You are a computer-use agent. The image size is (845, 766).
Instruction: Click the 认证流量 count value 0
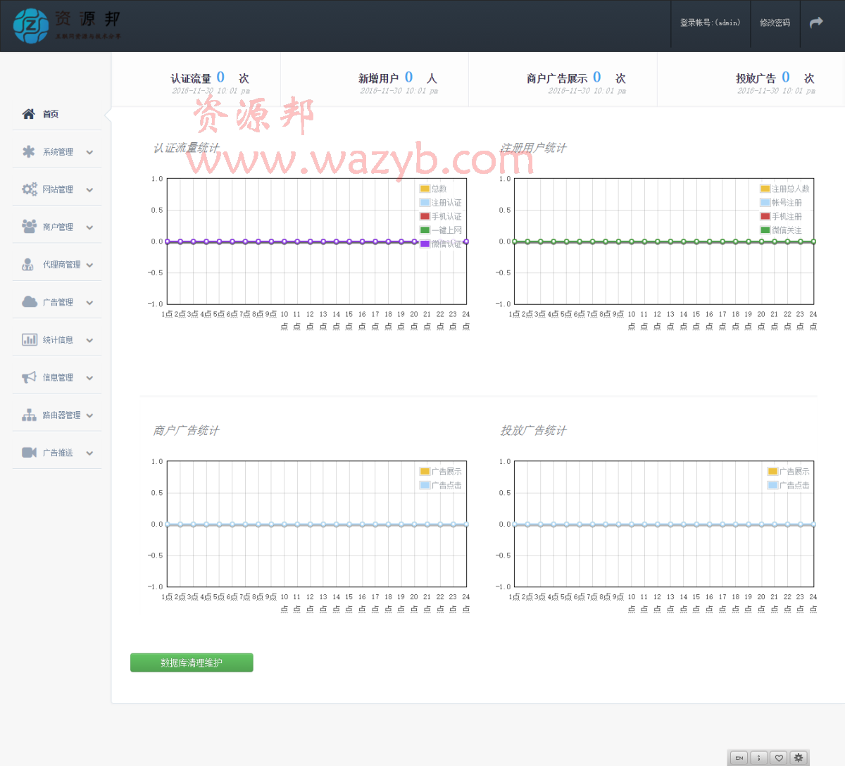click(220, 77)
